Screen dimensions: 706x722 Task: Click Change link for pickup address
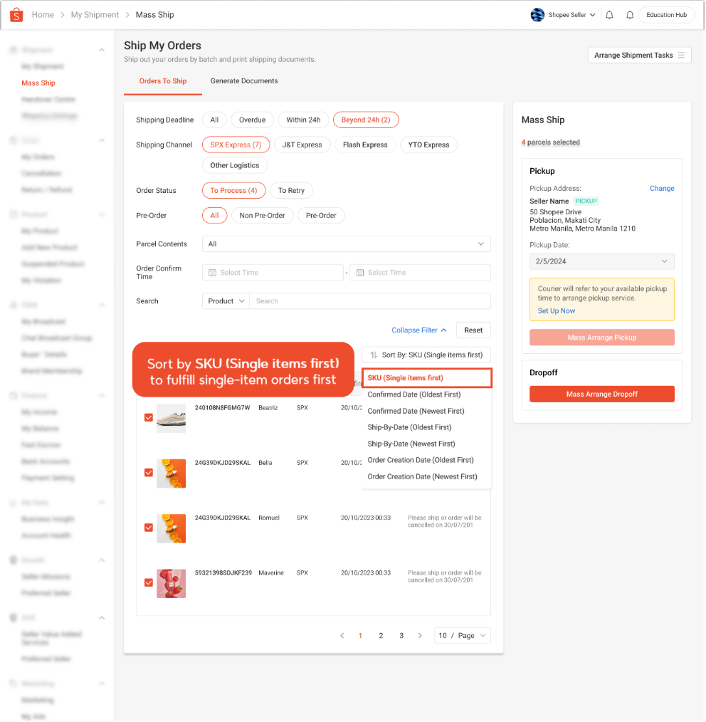click(662, 188)
